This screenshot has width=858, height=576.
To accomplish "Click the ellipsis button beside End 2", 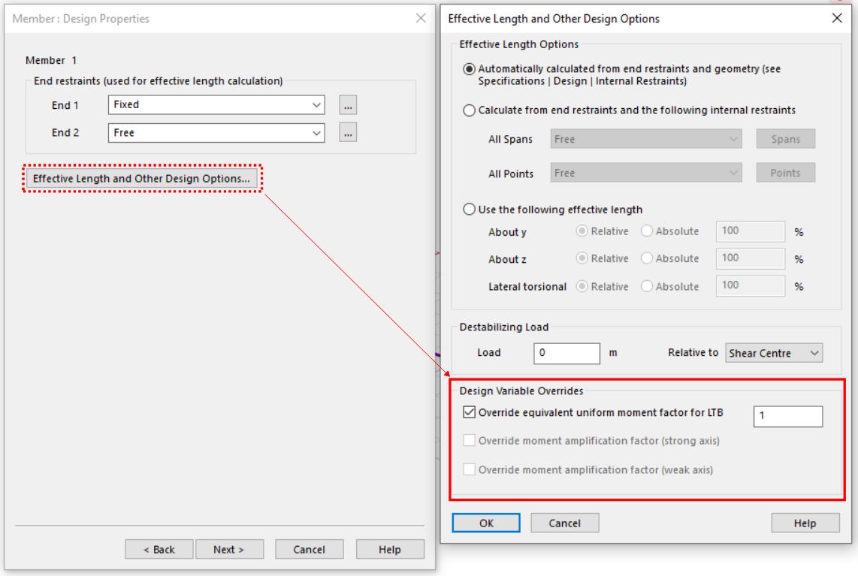I will [x=347, y=133].
